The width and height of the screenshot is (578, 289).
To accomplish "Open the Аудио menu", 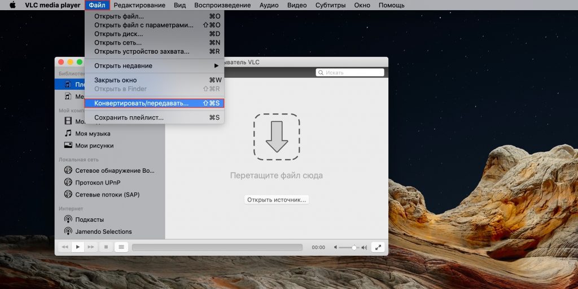I will 269,5.
